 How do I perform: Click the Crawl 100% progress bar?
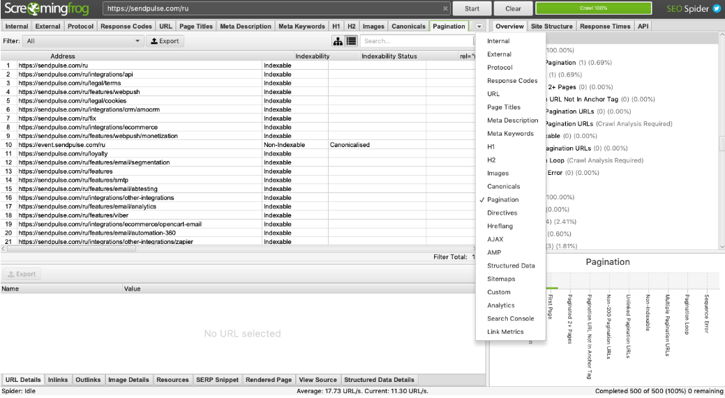592,9
